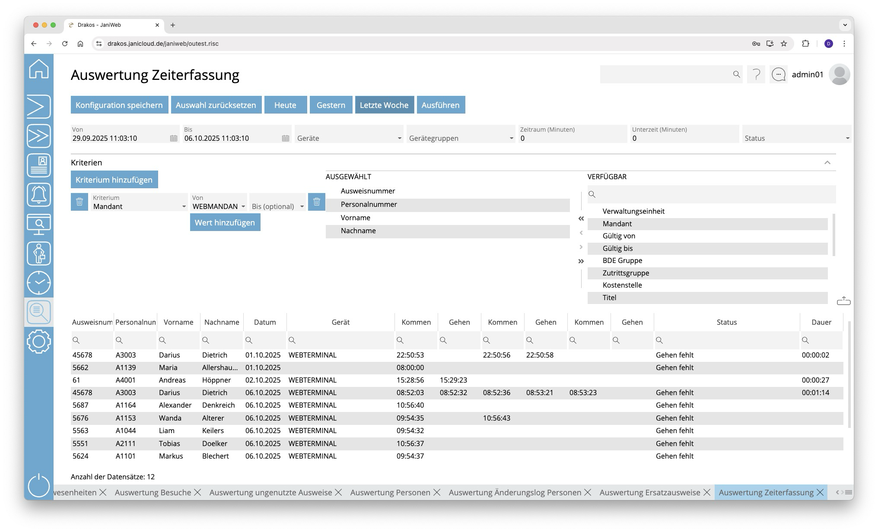
Task: Open the Von date calendar picker
Action: [x=173, y=138]
